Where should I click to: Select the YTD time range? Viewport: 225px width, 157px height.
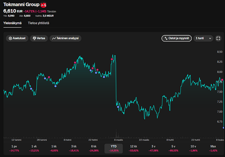[x=114, y=149]
